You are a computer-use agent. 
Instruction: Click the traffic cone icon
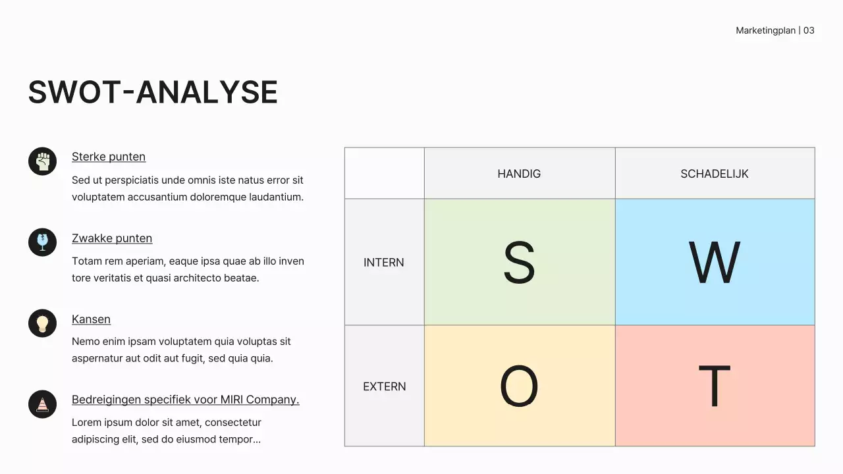click(x=43, y=404)
